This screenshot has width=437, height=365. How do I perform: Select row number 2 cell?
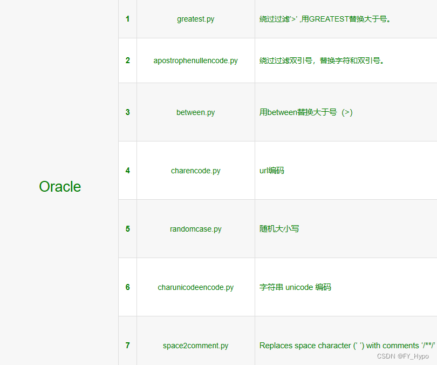click(x=128, y=60)
